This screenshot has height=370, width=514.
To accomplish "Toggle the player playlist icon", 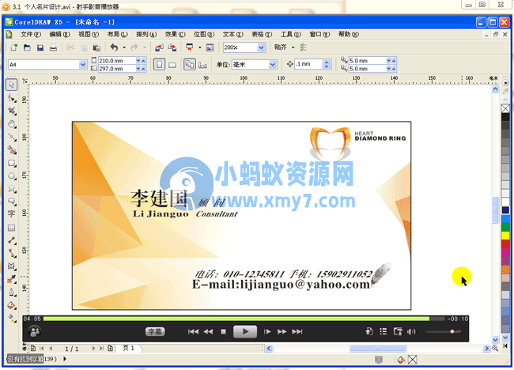I will point(384,332).
